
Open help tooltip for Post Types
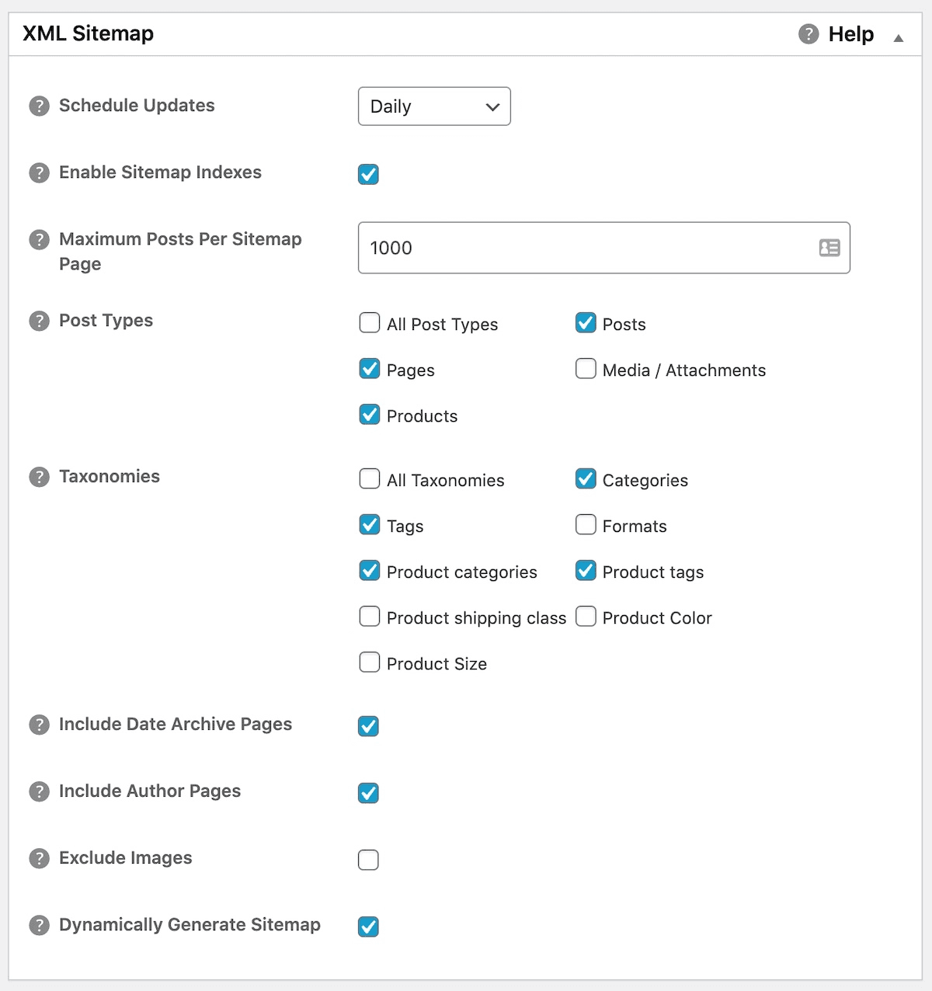(39, 321)
